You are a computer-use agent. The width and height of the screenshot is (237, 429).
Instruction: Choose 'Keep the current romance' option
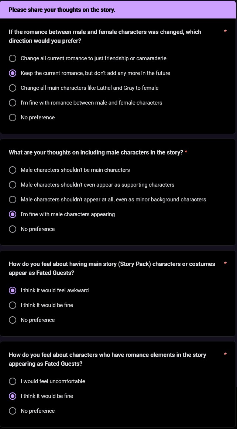[x=13, y=73]
